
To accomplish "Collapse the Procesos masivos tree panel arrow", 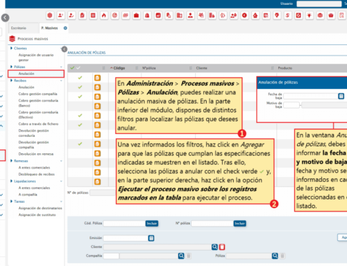I will 65,49.
